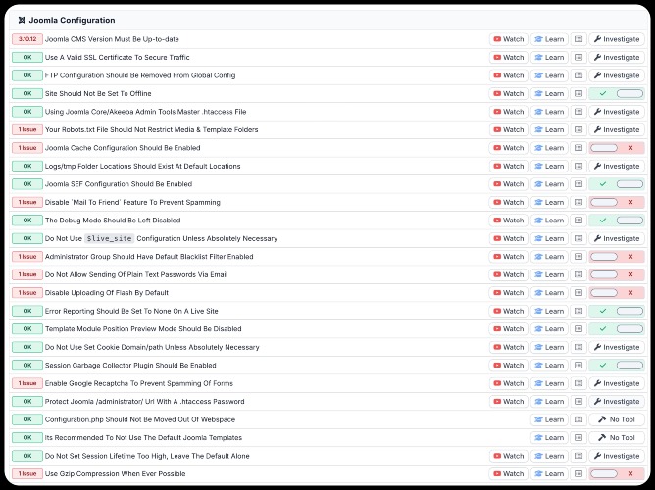Open the notes icon on Master .htaccess File row
Screen dimensions: 655x490
[x=579, y=112]
